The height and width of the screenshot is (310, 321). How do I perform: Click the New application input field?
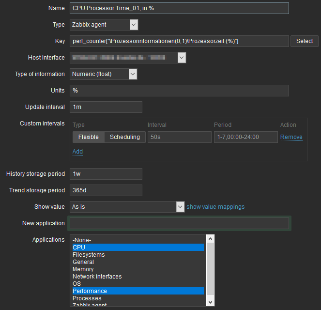point(179,223)
